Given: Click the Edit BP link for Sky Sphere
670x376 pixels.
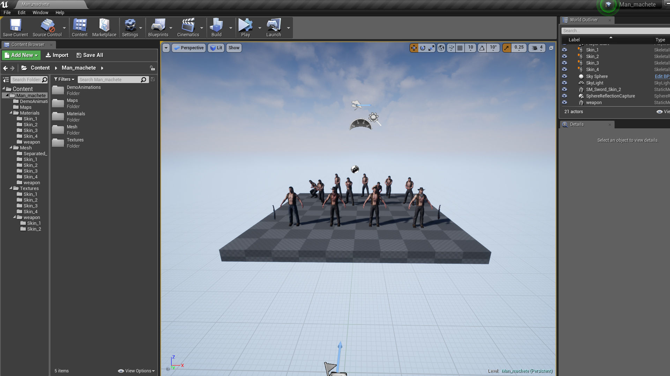Looking at the screenshot, I should (x=661, y=77).
